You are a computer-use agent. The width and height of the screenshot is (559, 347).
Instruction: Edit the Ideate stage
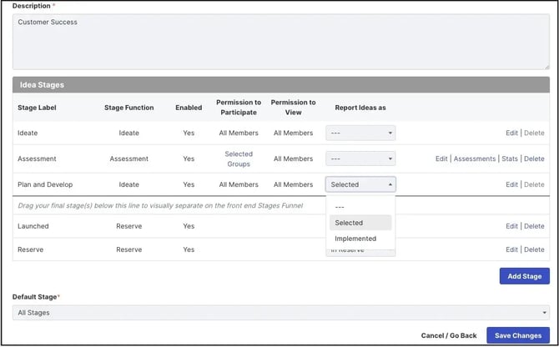pyautogui.click(x=511, y=133)
